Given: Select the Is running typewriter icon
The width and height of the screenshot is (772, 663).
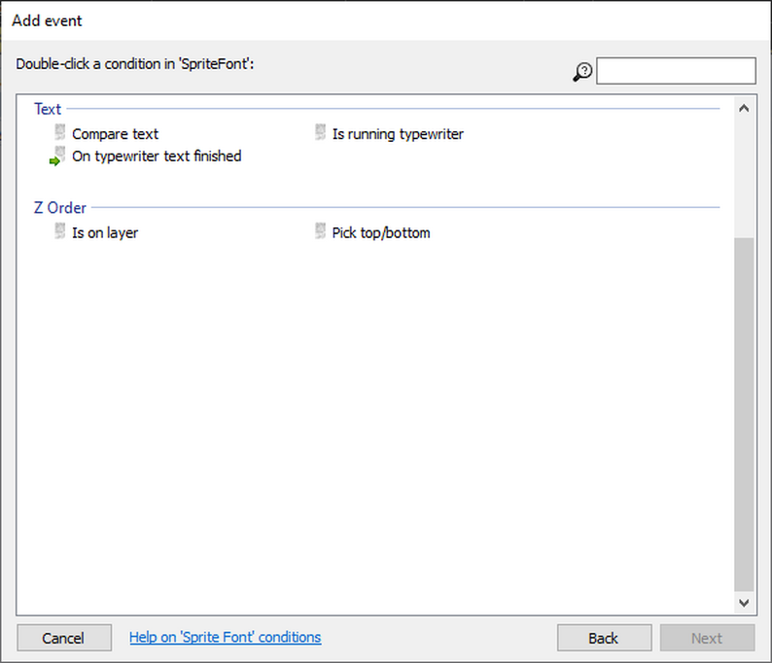Looking at the screenshot, I should (320, 132).
